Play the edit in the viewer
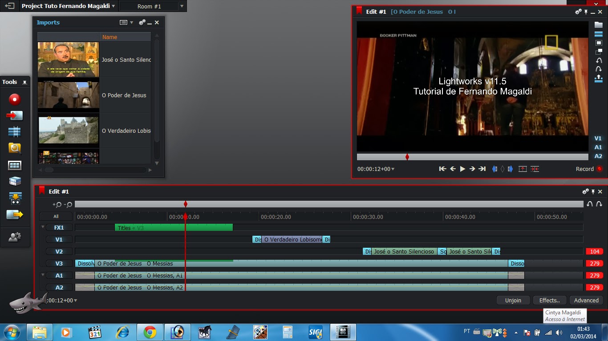Screen dimensions: 608x341 pyautogui.click(x=462, y=169)
